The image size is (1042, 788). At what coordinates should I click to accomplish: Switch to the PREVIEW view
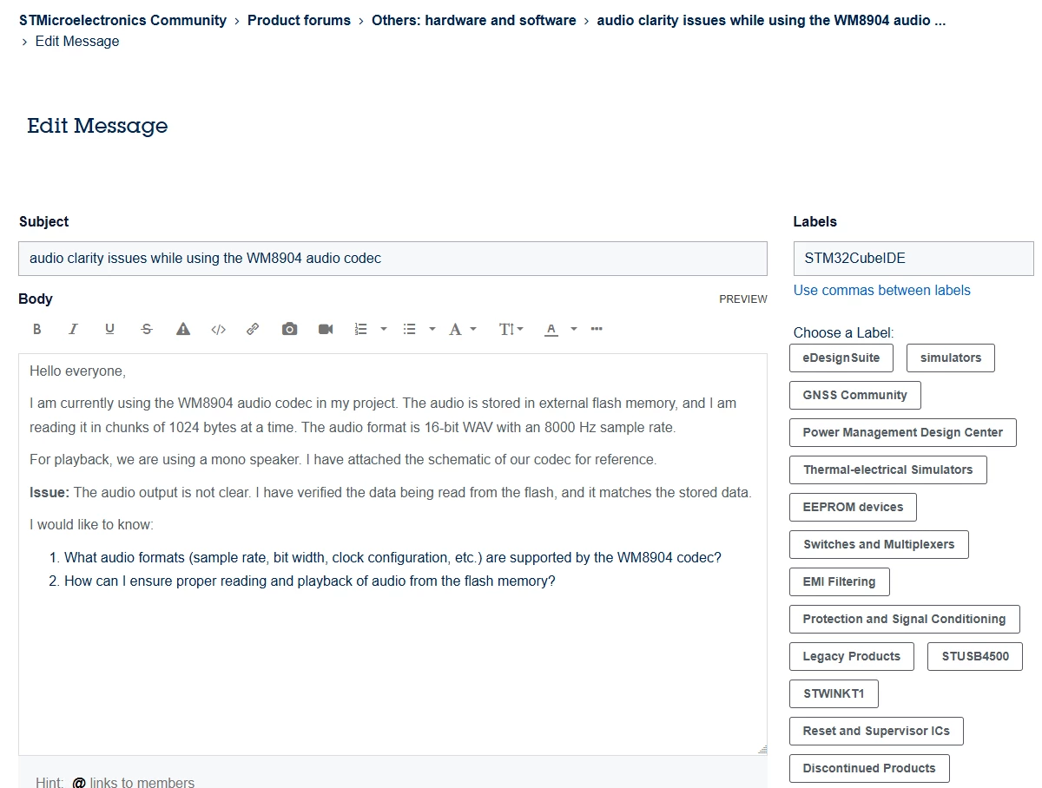click(x=743, y=299)
